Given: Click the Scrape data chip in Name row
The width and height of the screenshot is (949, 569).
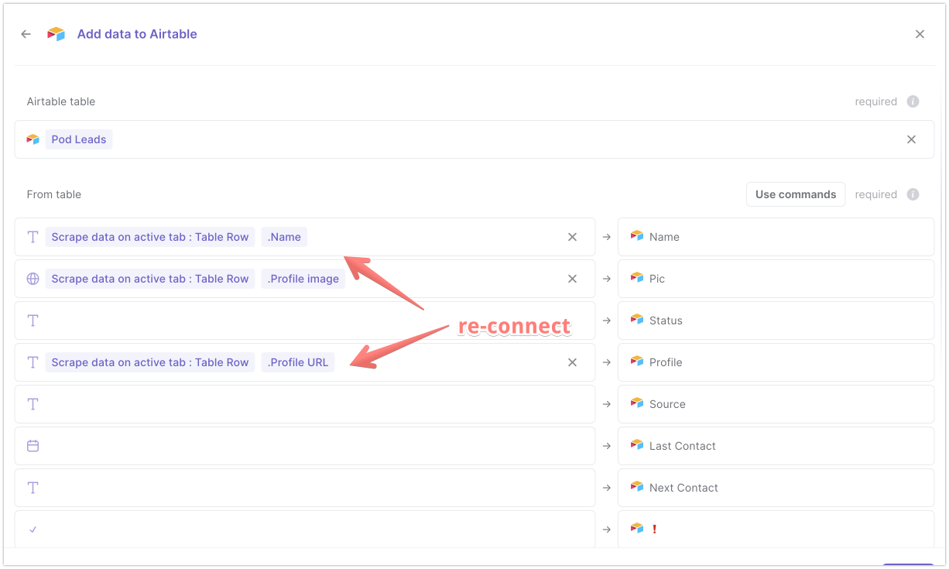Looking at the screenshot, I should [x=150, y=237].
